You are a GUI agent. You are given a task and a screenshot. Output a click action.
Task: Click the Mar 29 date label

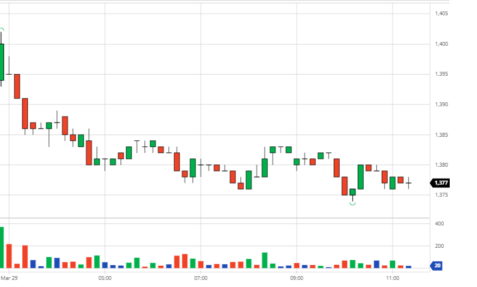tap(9, 278)
